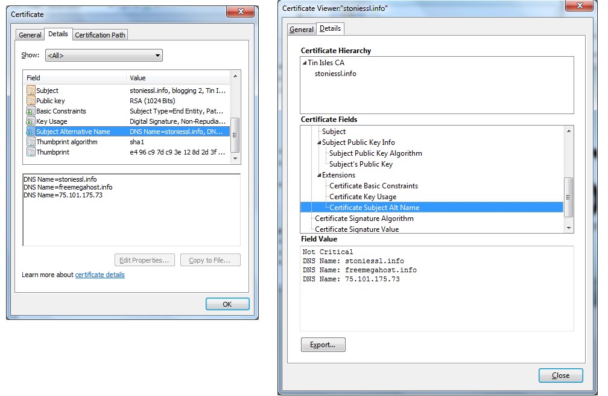Close the Certificate window with X
This screenshot has width=608, height=396.
point(241,11)
